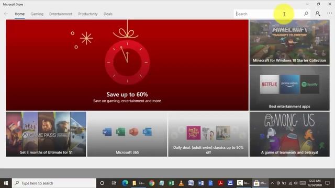Screen dimensions: 335x188
Task: Open the network icon in system tray
Action: coord(290,183)
